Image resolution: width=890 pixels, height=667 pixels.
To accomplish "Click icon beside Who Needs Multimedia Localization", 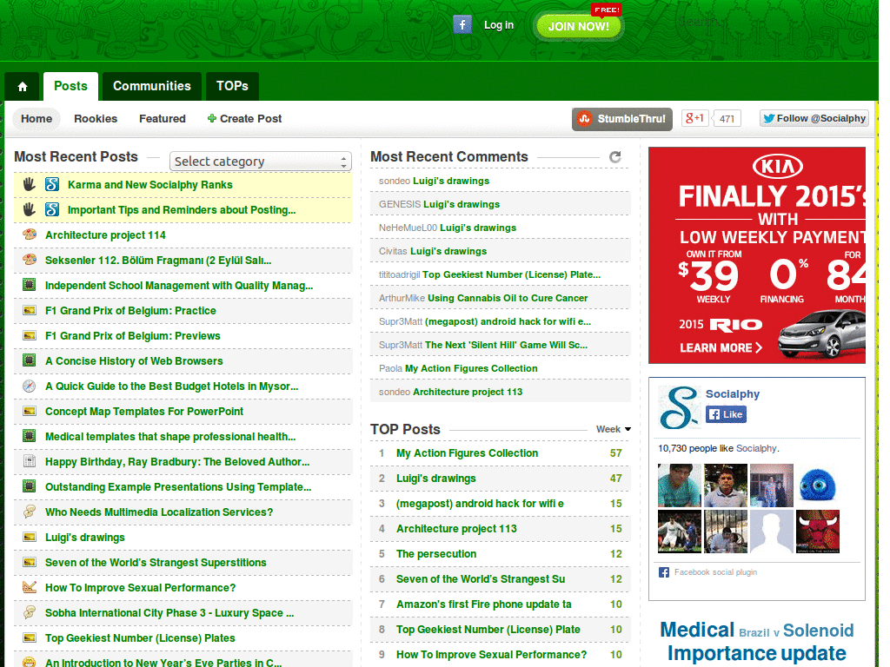I will (29, 511).
